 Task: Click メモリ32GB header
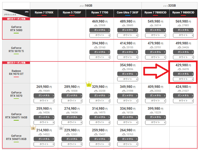[x=169, y=6]
